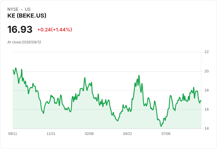Click the 16.93 current price
The width and height of the screenshot is (217, 149).
(x=20, y=29)
